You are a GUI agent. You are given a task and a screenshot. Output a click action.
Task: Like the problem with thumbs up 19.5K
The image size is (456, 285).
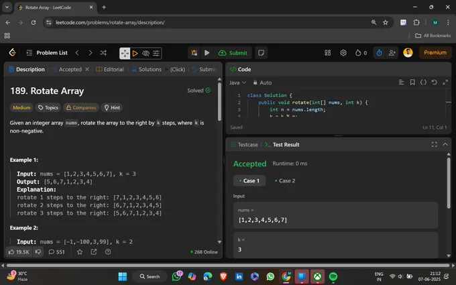pyautogui.click(x=19, y=252)
